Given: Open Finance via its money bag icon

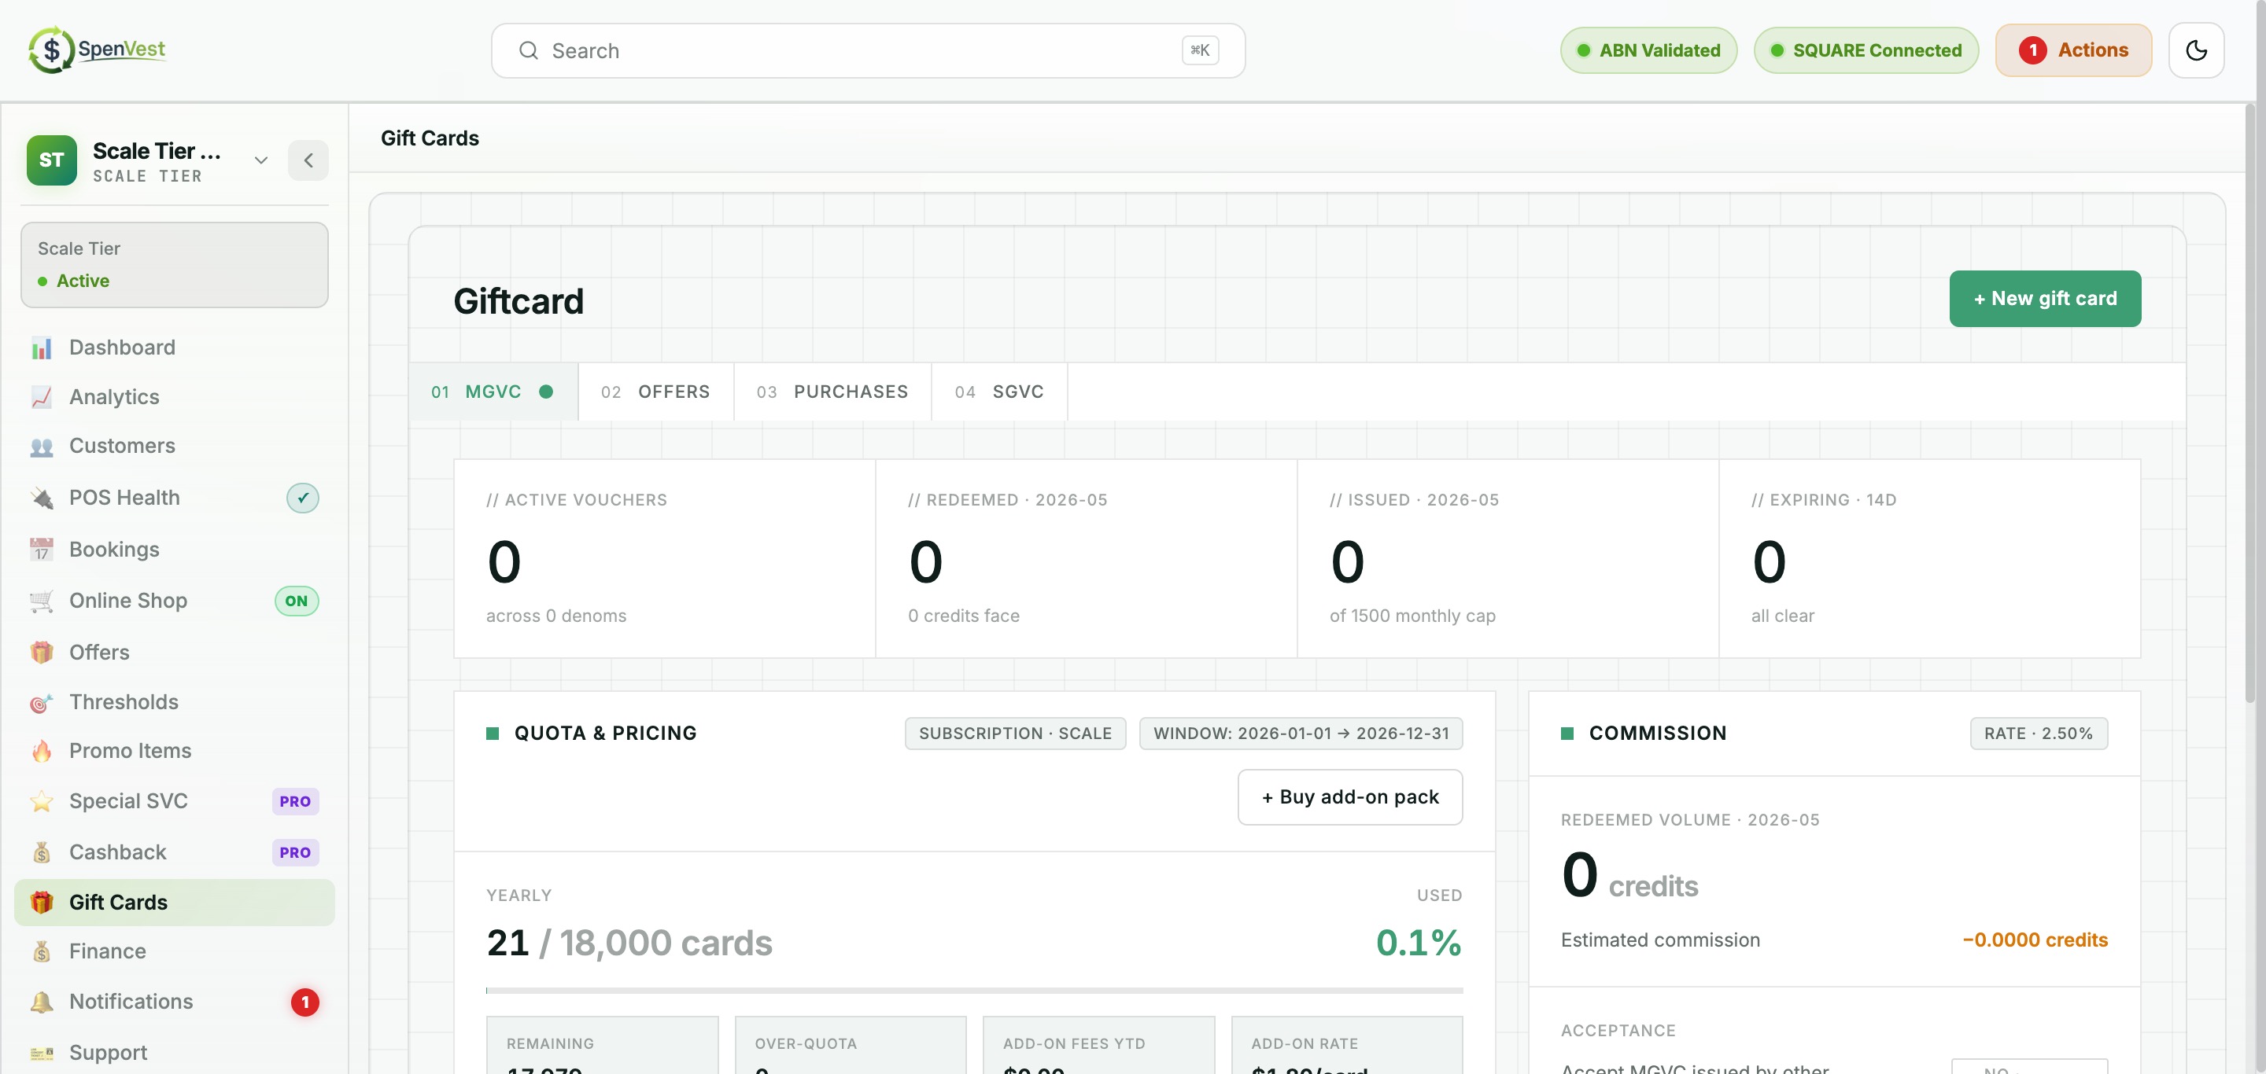Looking at the screenshot, I should 42,952.
